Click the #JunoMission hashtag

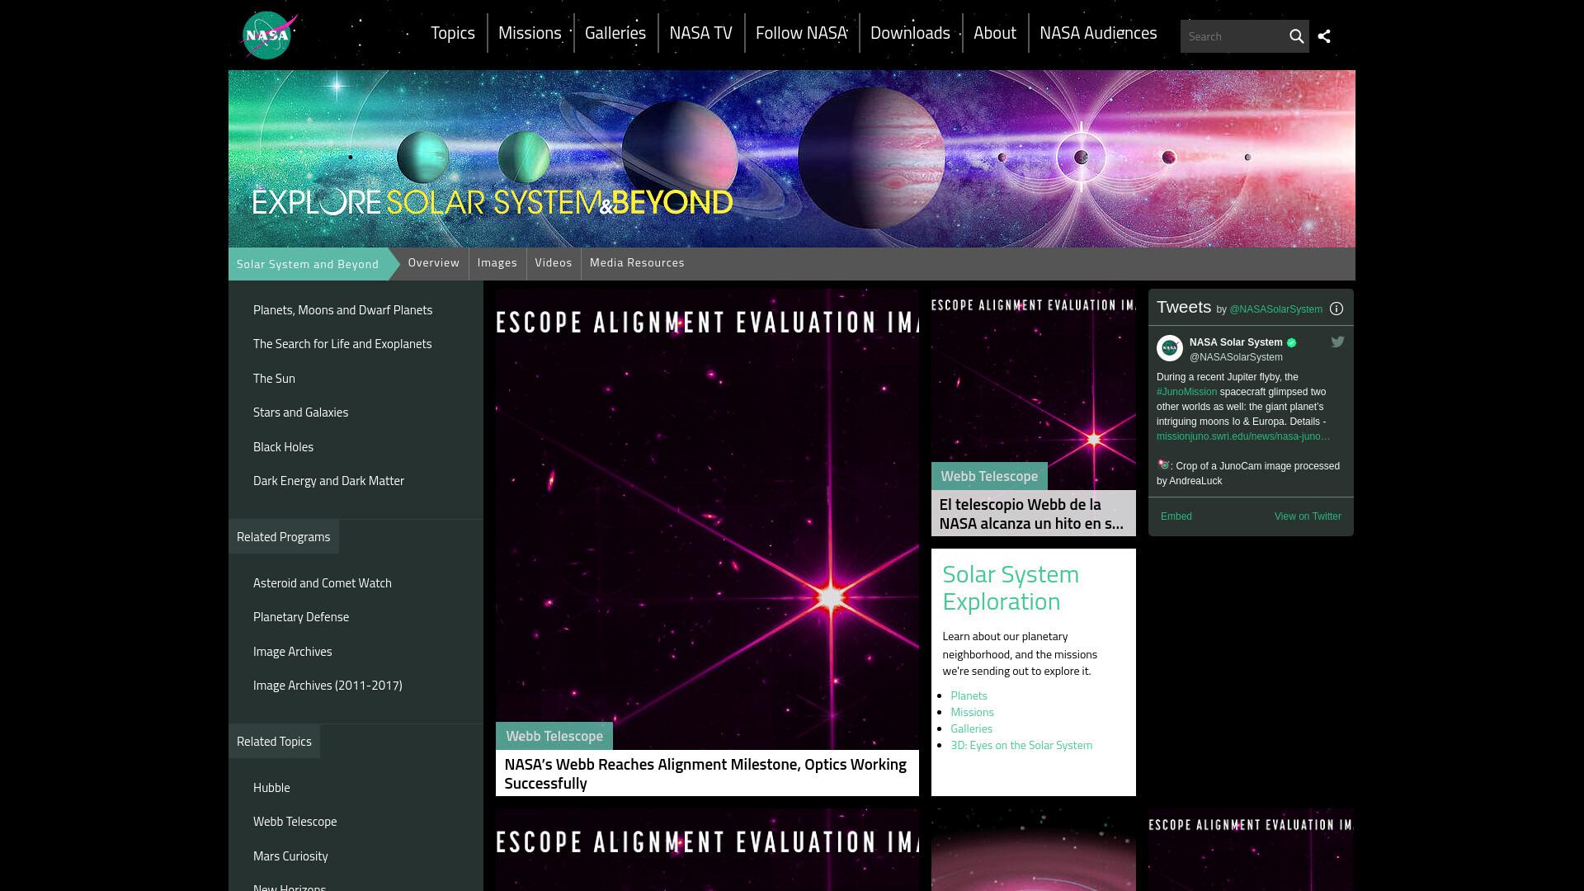coord(1186,392)
